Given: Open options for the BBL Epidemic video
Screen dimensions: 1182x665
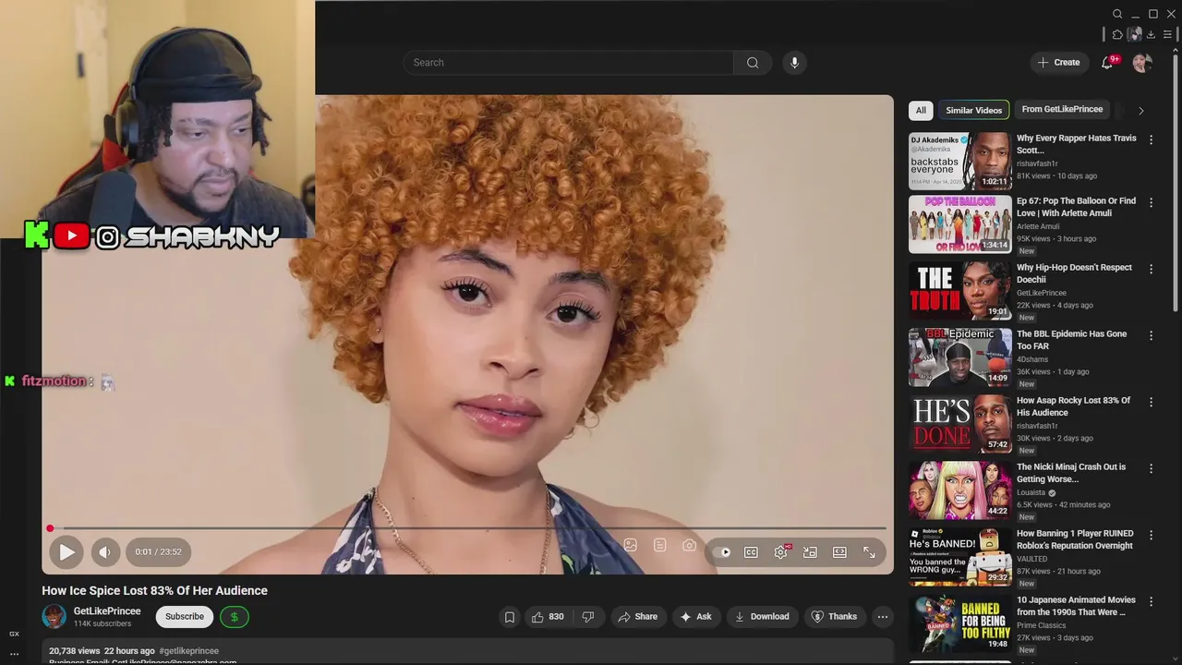Looking at the screenshot, I should 1151,335.
